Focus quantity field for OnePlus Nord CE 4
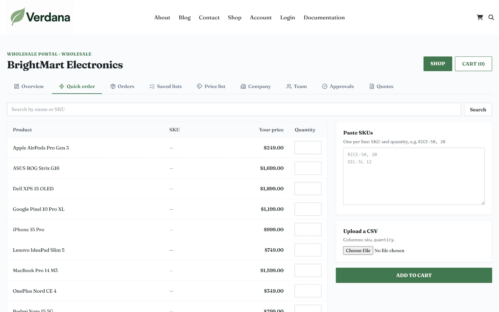The height and width of the screenshot is (312, 499). (308, 291)
